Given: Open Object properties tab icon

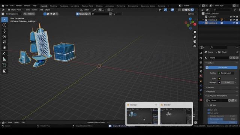Looking at the screenshot, I should tap(201, 81).
